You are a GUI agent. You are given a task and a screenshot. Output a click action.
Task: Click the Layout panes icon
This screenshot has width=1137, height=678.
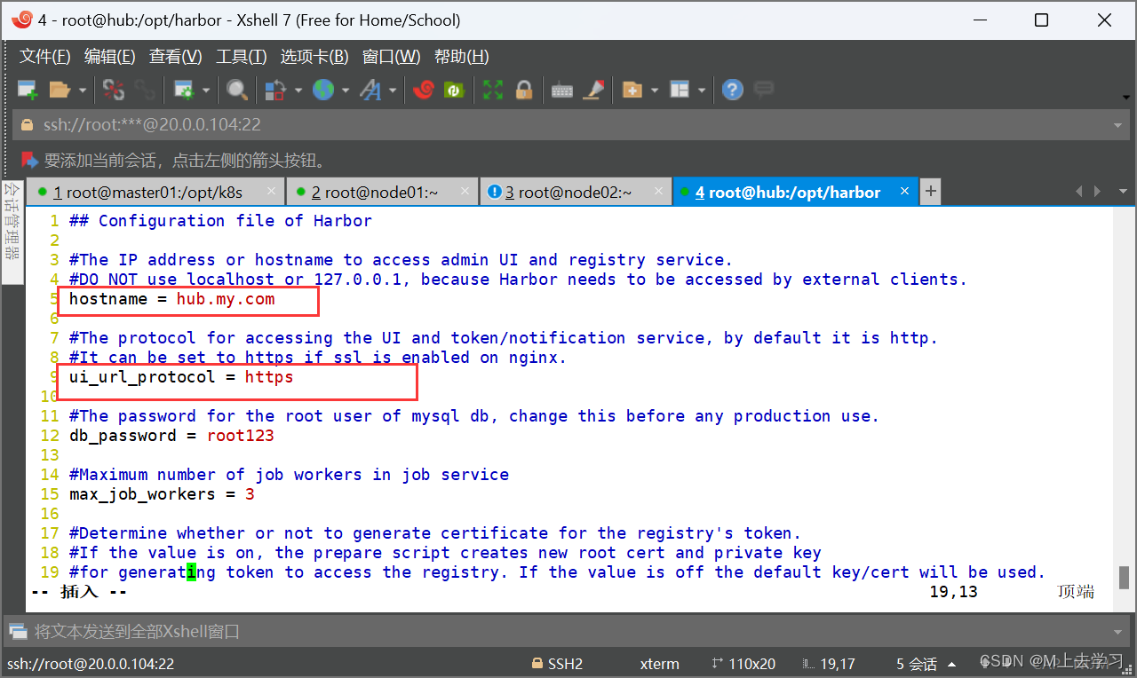(680, 90)
